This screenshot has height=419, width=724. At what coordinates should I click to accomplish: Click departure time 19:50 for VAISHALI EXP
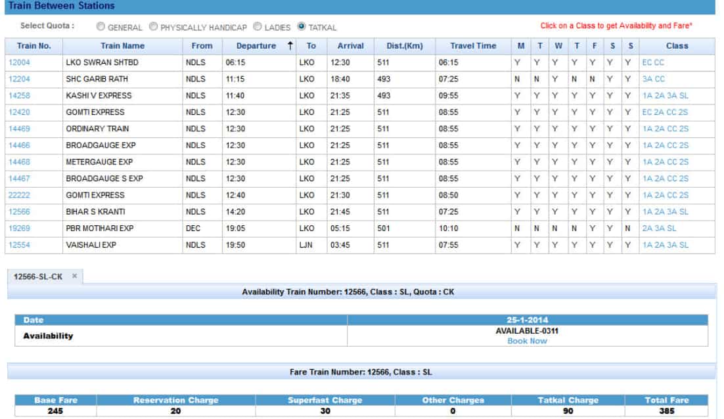point(235,245)
